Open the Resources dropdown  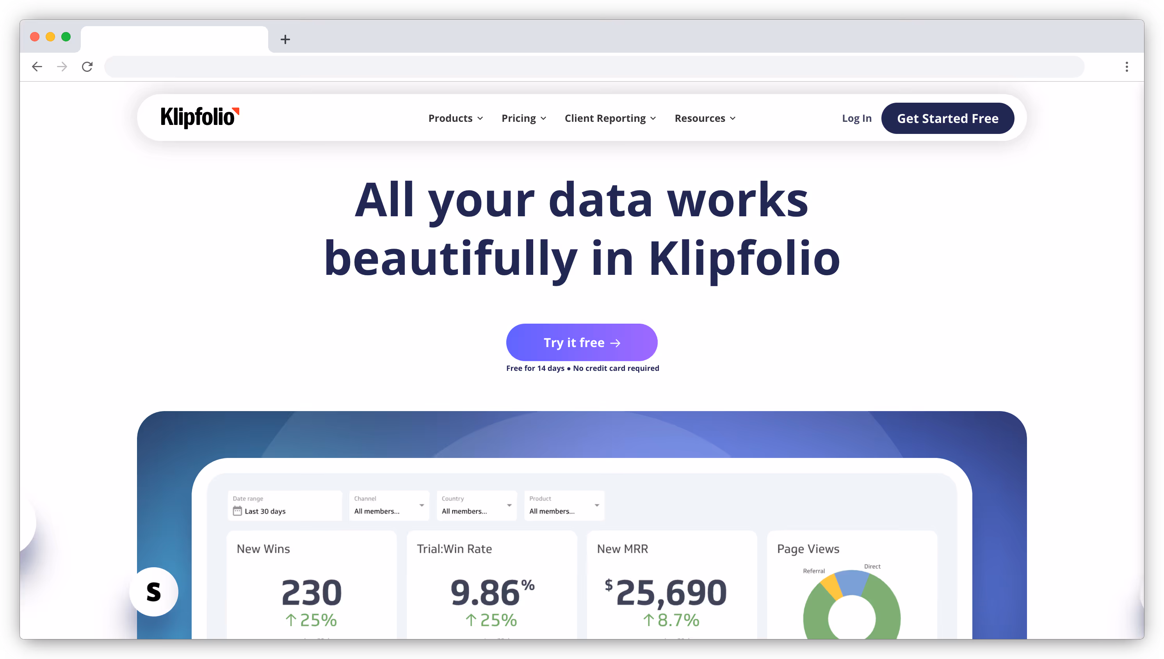click(704, 118)
